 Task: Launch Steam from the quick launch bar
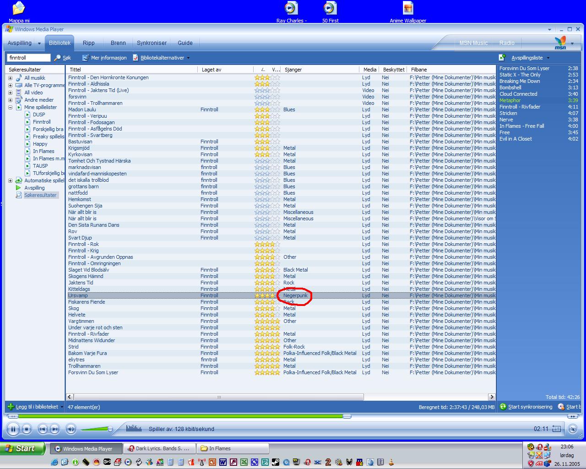click(x=275, y=462)
